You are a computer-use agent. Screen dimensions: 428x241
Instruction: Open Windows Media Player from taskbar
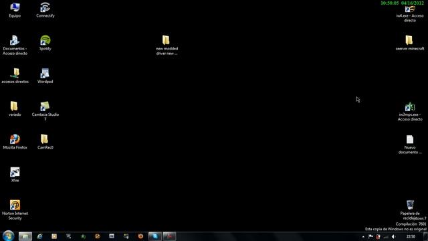(x=54, y=236)
